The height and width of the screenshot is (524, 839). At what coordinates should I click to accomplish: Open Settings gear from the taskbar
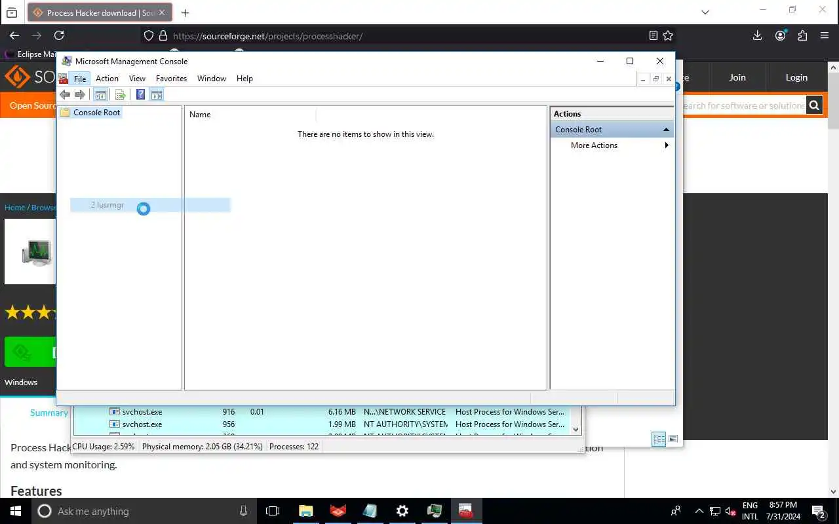[402, 511]
